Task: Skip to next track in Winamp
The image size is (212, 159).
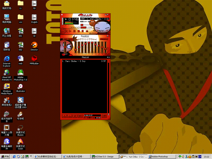Action: point(83,31)
